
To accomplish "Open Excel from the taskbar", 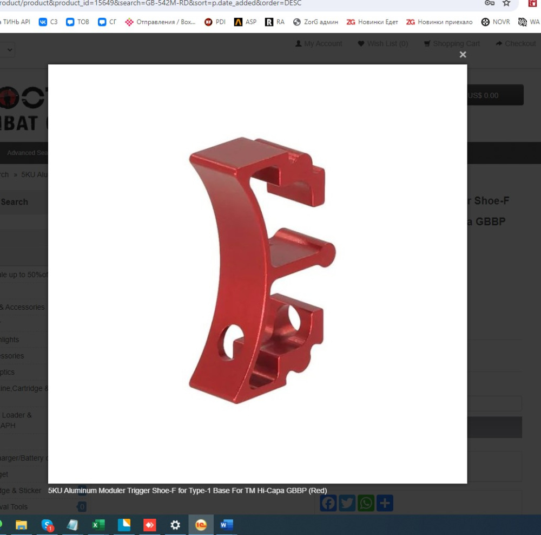I will tap(98, 525).
